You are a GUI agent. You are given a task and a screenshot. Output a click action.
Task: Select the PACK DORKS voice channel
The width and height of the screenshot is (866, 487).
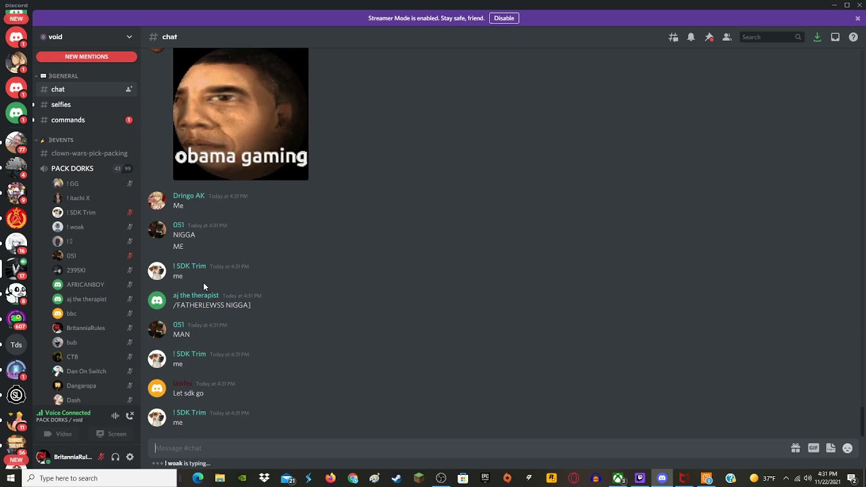[87, 168]
